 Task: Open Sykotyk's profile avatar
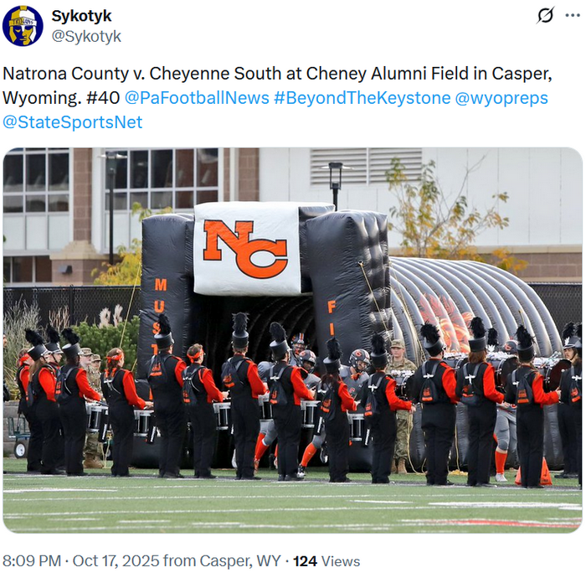click(x=23, y=26)
